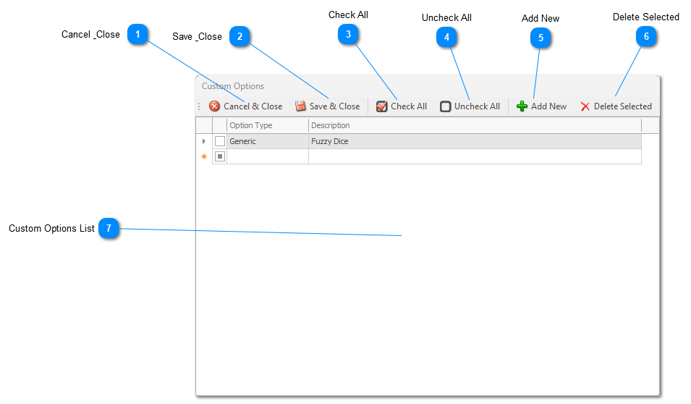This screenshot has height=404, width=691.
Task: Click the red Cancel & Close icon
Action: click(215, 106)
